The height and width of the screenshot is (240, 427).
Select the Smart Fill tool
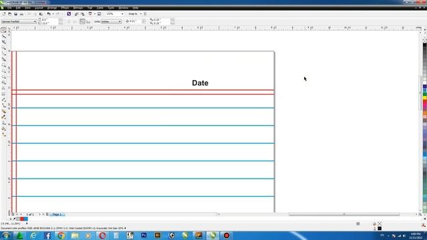(x=3, y=59)
